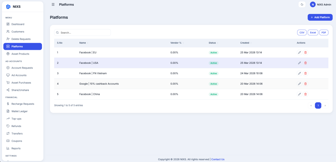Edit the Facebook | EU platform
Image resolution: width=336 pixels, height=162 pixels.
pos(299,52)
